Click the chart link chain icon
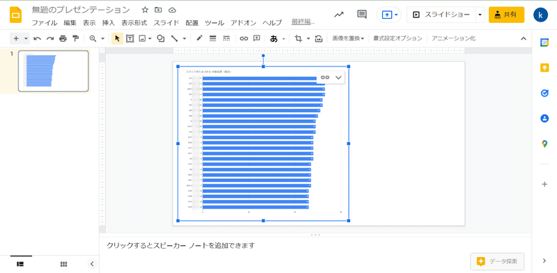557x273 pixels. click(325, 77)
